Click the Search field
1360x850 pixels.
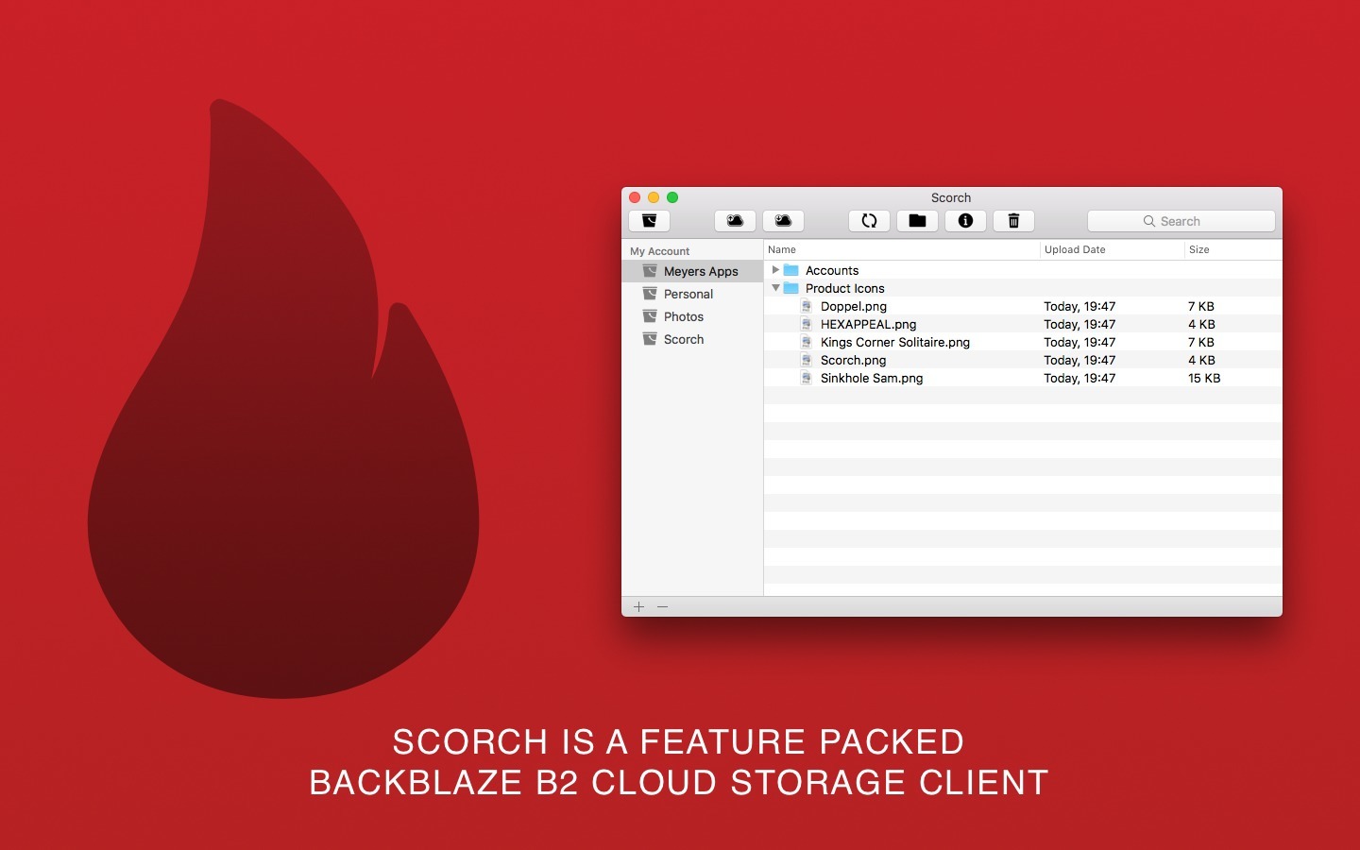(x=1181, y=221)
